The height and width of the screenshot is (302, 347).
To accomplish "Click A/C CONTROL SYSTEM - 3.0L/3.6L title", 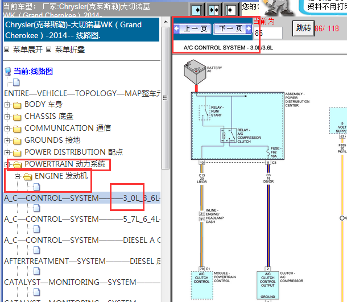I will pos(228,48).
